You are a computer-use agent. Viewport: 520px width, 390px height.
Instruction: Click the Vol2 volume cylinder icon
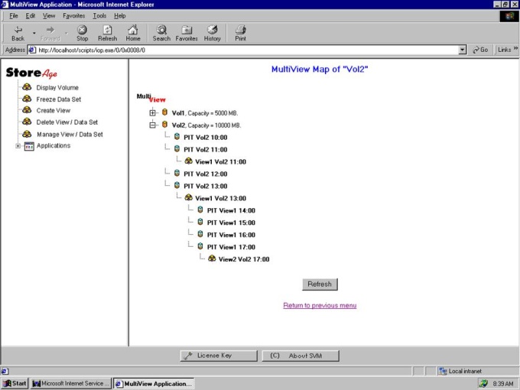[164, 125]
